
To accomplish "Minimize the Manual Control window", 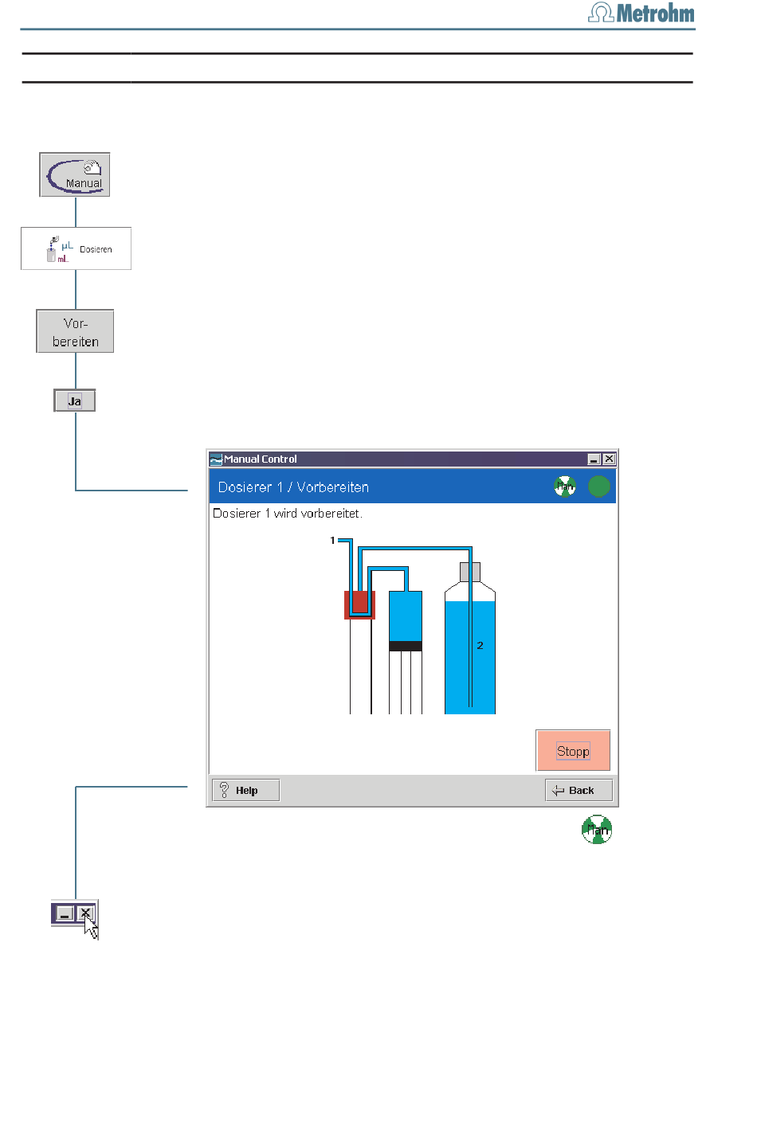I will pos(594,459).
